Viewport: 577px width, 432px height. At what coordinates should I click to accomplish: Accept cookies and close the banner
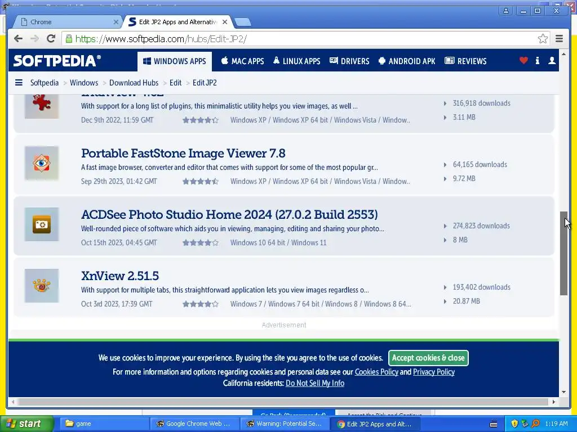click(428, 358)
